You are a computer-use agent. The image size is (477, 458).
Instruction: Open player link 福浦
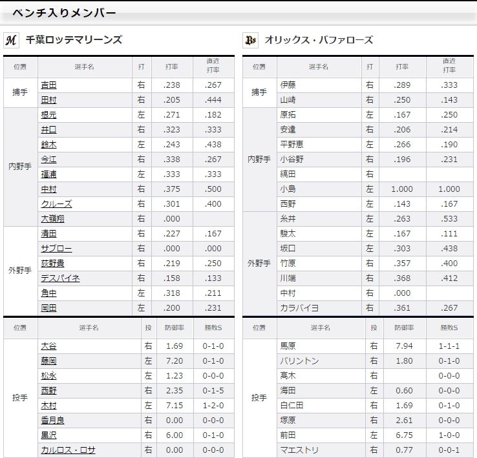tap(48, 174)
